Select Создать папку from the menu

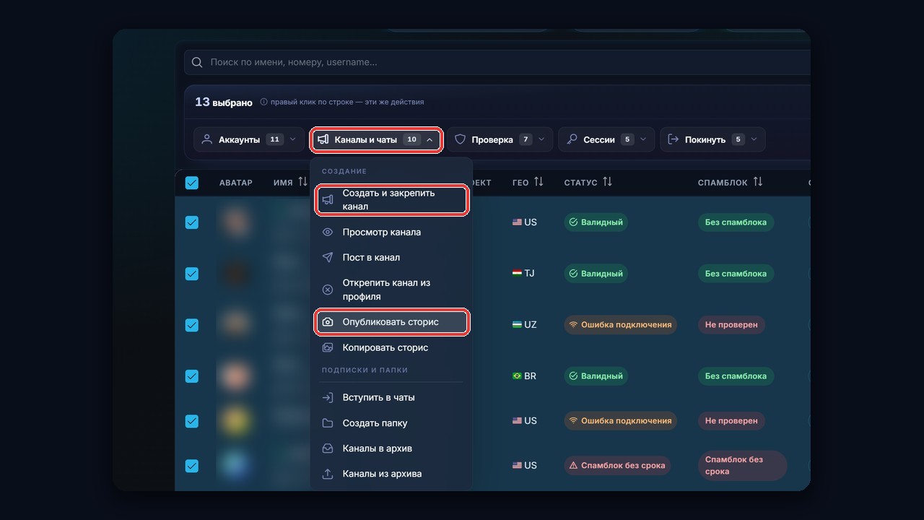coord(392,423)
